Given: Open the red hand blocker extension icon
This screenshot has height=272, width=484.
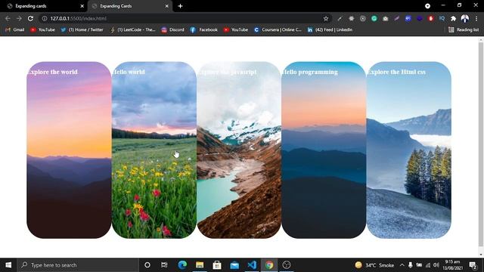Looking at the screenshot, I should pos(431,18).
